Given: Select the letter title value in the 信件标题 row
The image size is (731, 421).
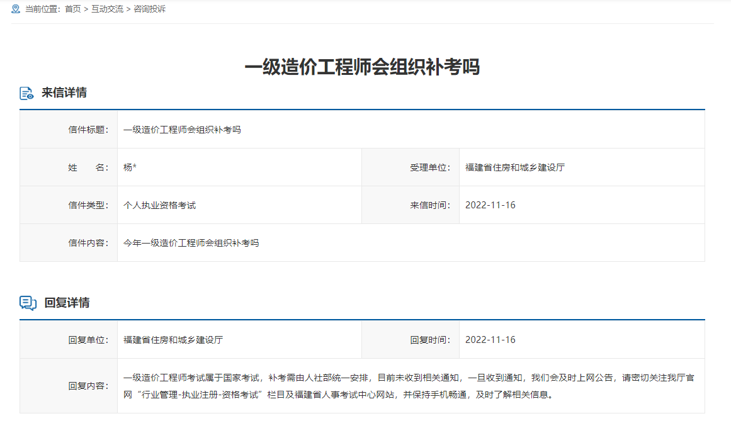Looking at the screenshot, I should point(182,130).
